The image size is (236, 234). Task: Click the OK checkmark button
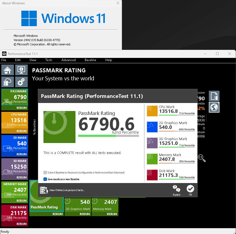[x=190, y=190]
